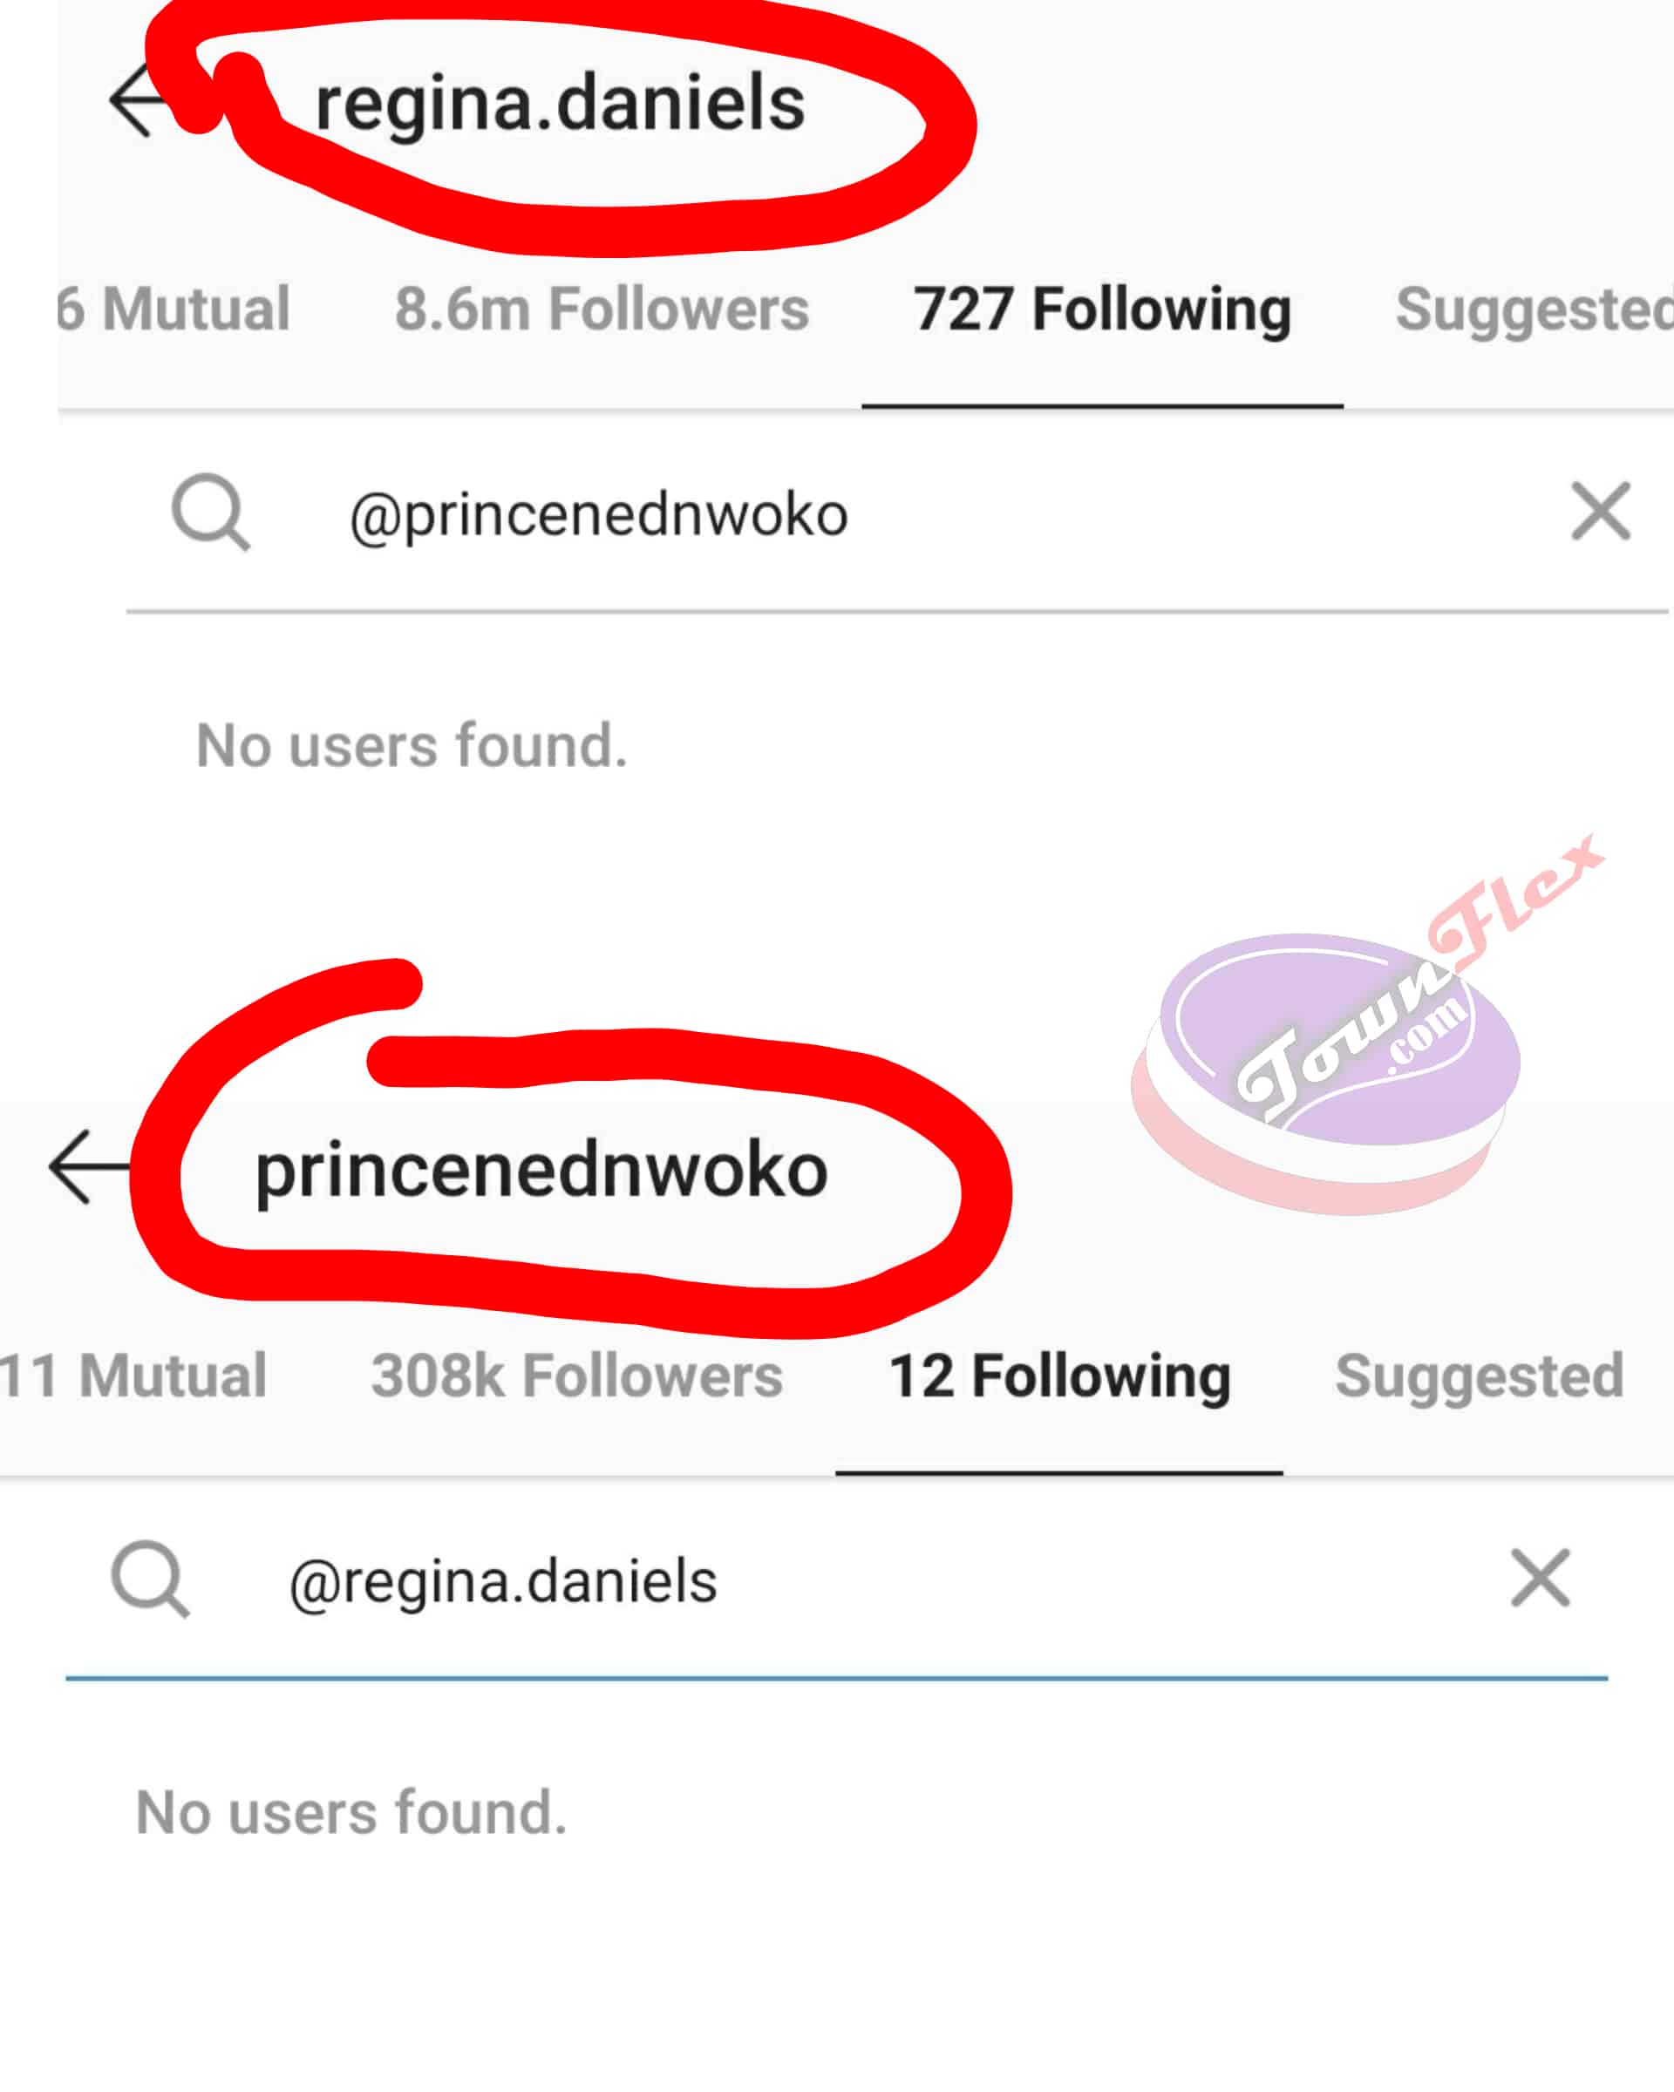Go back from princenednwoko following list

[x=89, y=1167]
